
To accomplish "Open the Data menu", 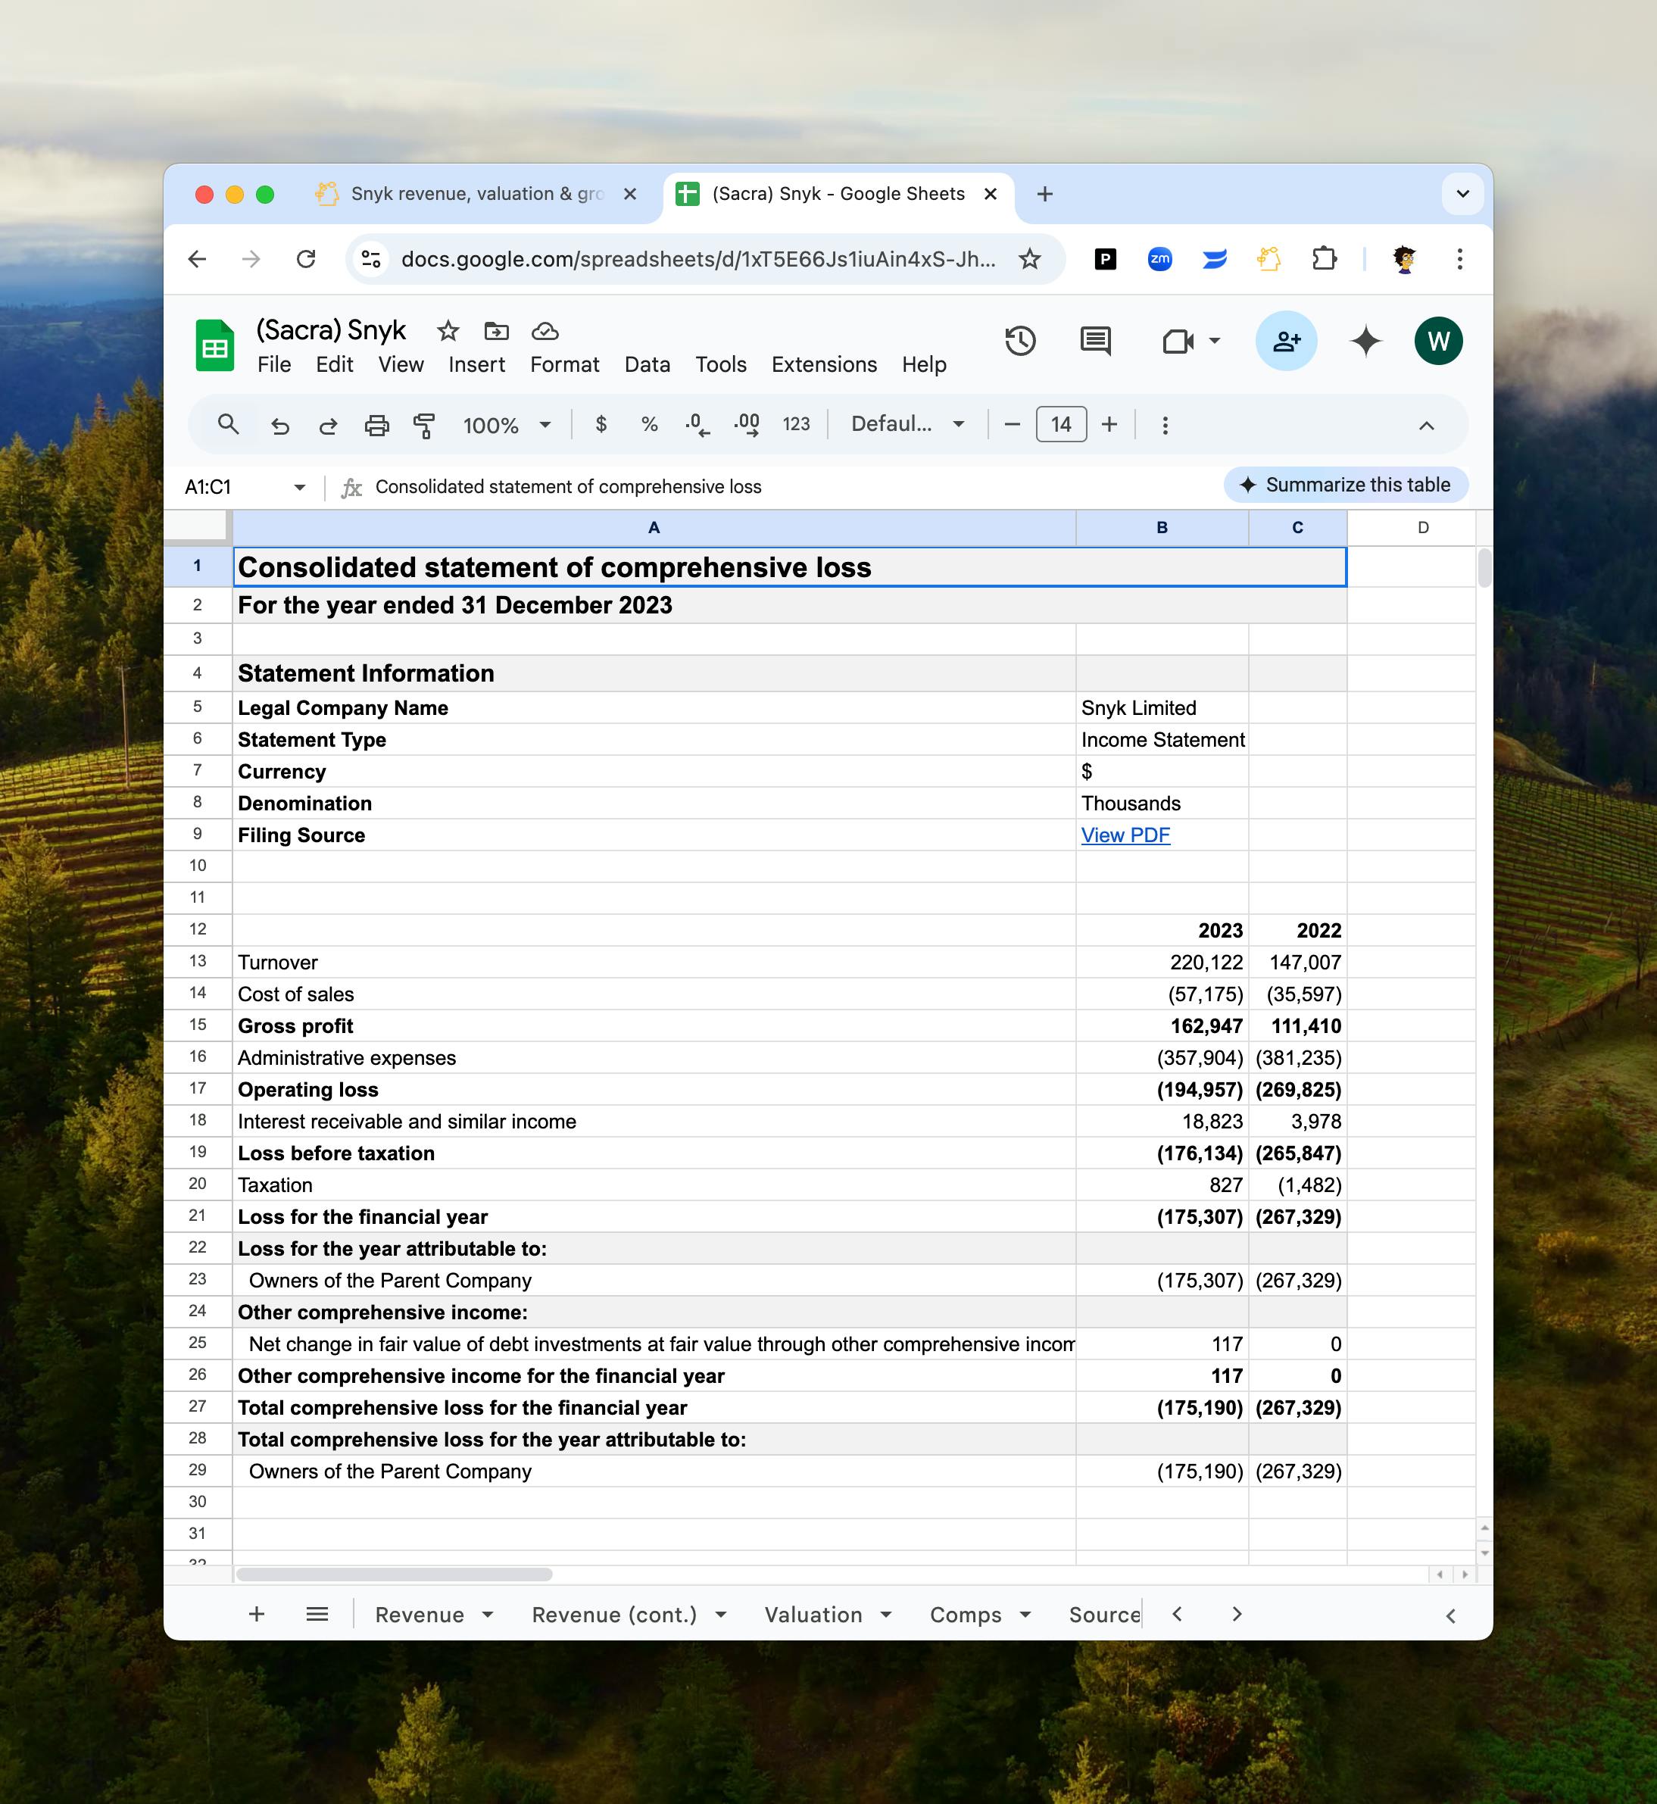I will [648, 365].
